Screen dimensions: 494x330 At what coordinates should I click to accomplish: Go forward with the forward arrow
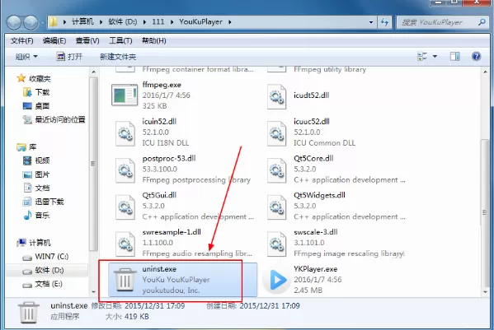click(x=31, y=22)
